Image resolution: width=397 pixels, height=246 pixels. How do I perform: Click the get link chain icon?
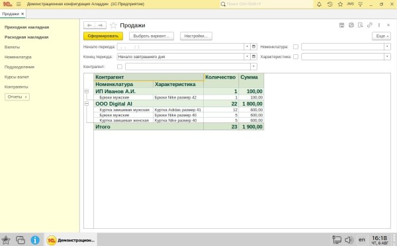pyautogui.click(x=370, y=25)
